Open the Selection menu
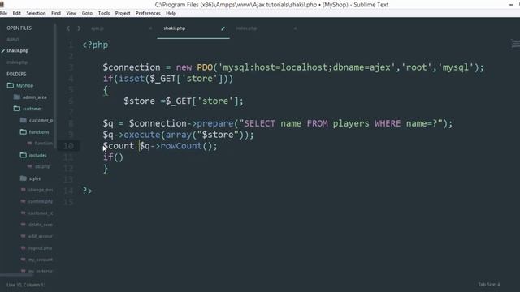 pos(36,13)
